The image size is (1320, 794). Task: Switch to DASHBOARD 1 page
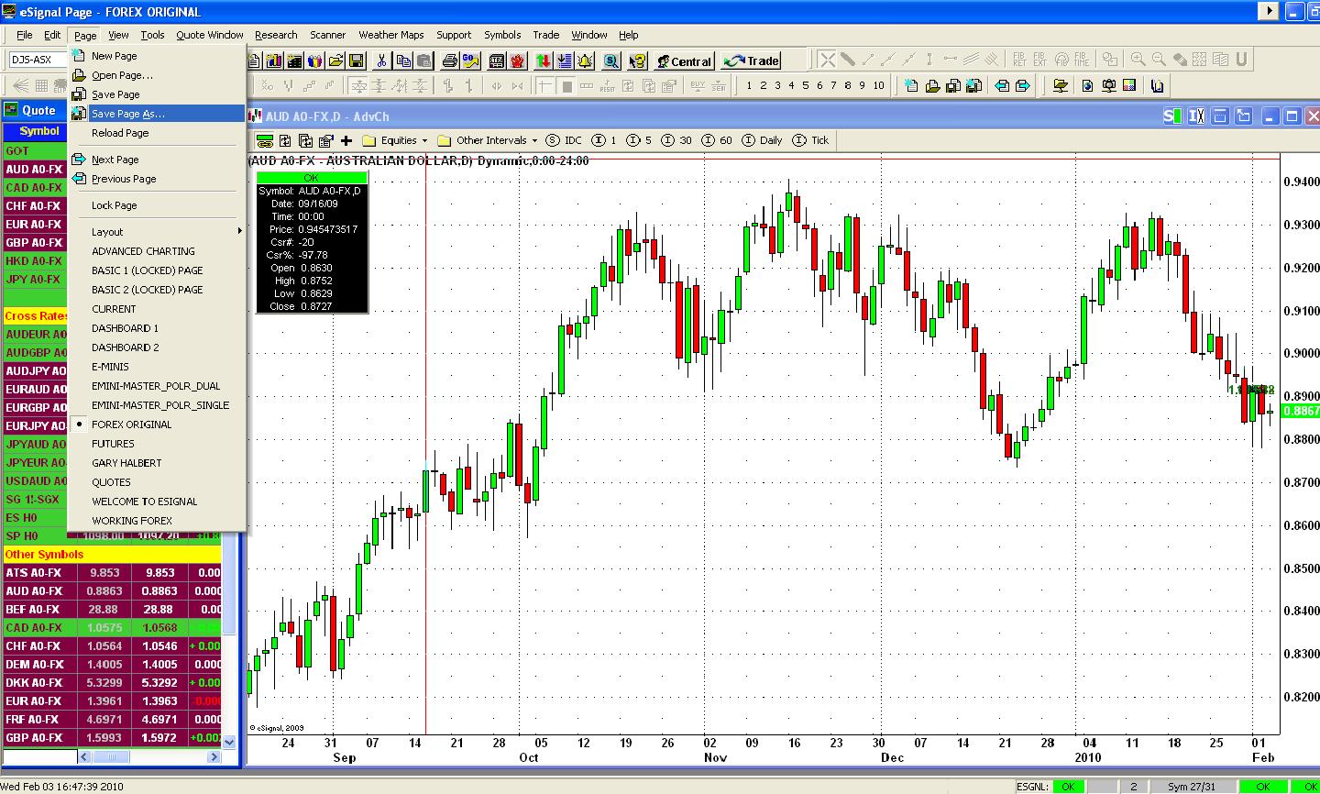tap(156, 328)
